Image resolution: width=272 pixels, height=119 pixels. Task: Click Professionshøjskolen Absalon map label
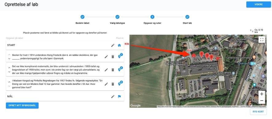[204, 67]
